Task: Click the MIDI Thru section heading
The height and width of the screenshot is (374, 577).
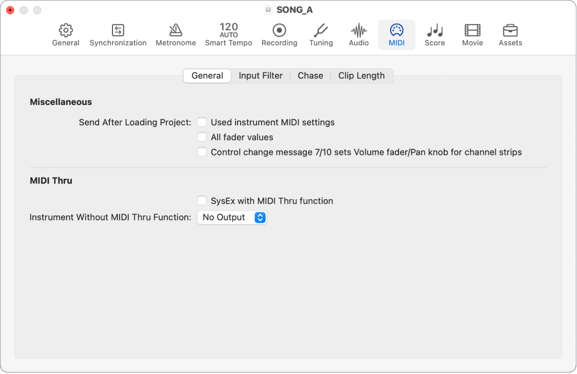Action: tap(51, 180)
